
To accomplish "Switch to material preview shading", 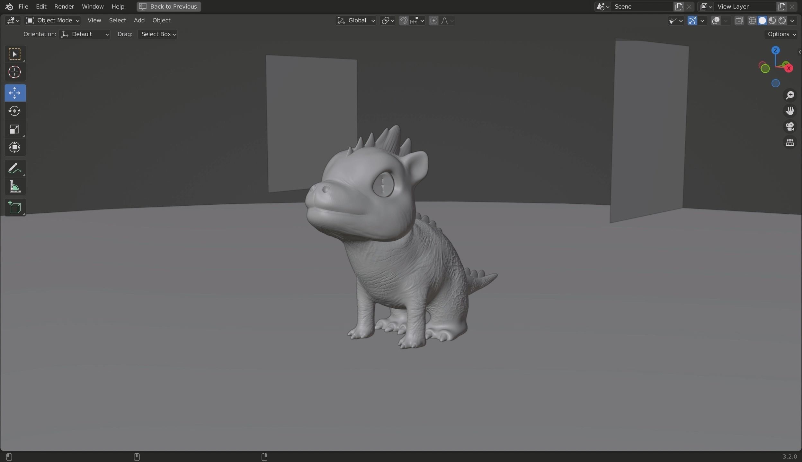I will (x=772, y=21).
